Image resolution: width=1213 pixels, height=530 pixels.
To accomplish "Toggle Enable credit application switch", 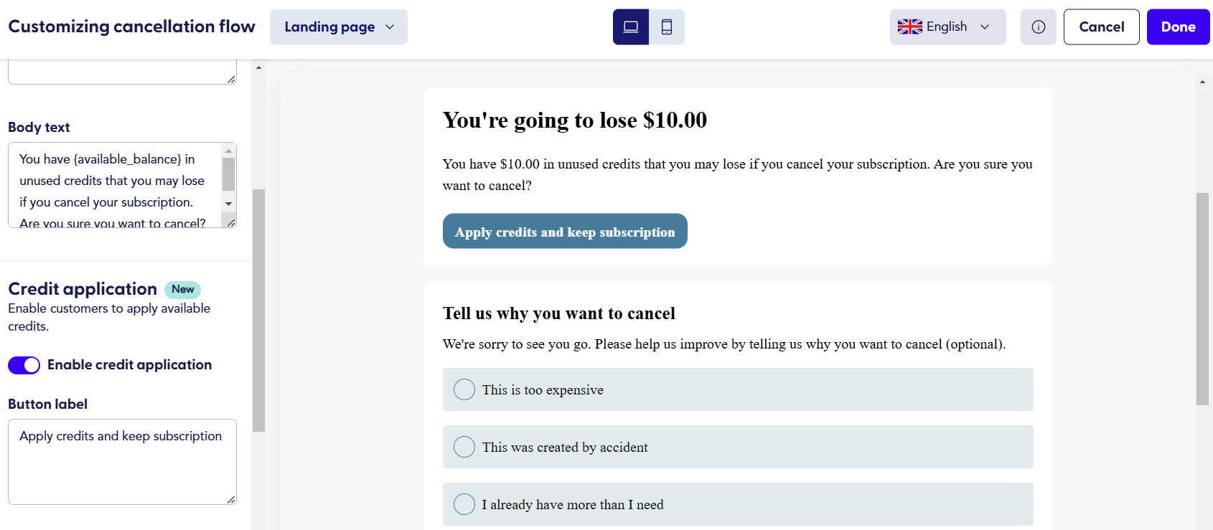I will 24,365.
